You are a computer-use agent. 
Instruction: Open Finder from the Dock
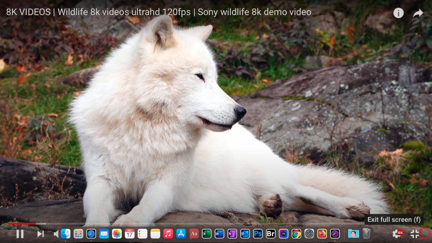(66, 234)
